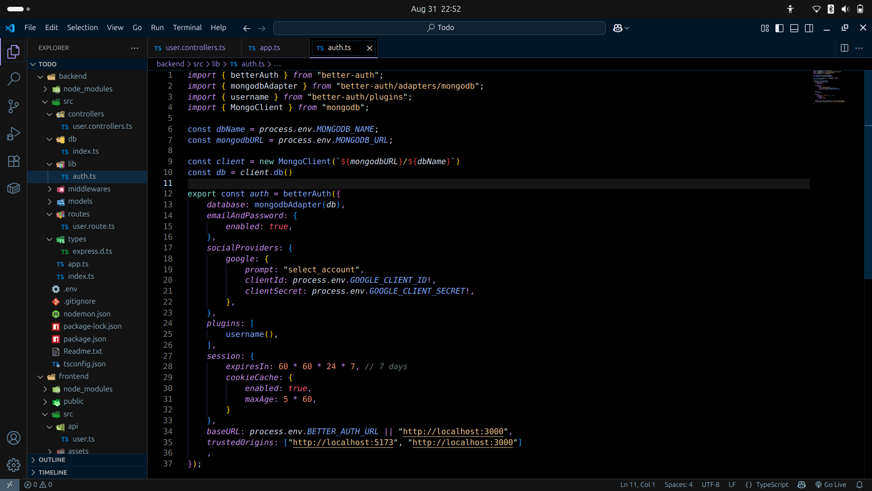The height and width of the screenshot is (491, 872).
Task: Open the Manage settings gear
Action: (x=14, y=465)
